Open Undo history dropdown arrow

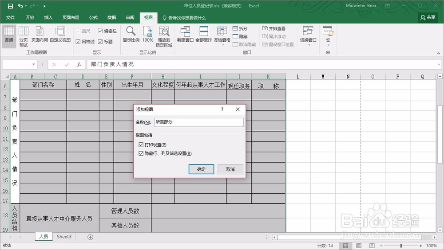point(26,6)
